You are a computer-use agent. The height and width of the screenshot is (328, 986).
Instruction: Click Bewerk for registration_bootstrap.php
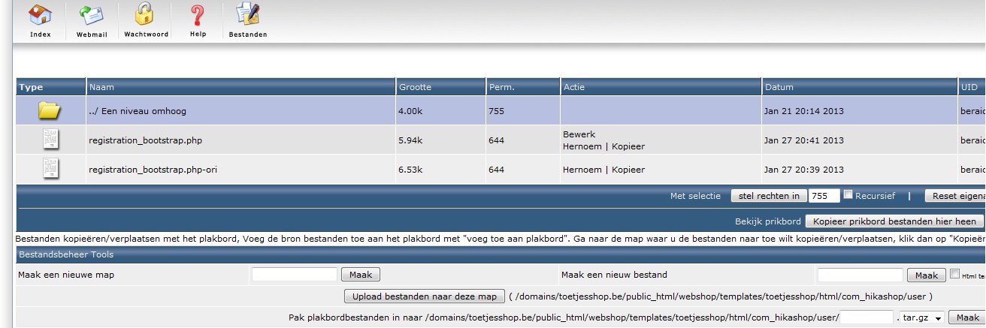point(579,134)
